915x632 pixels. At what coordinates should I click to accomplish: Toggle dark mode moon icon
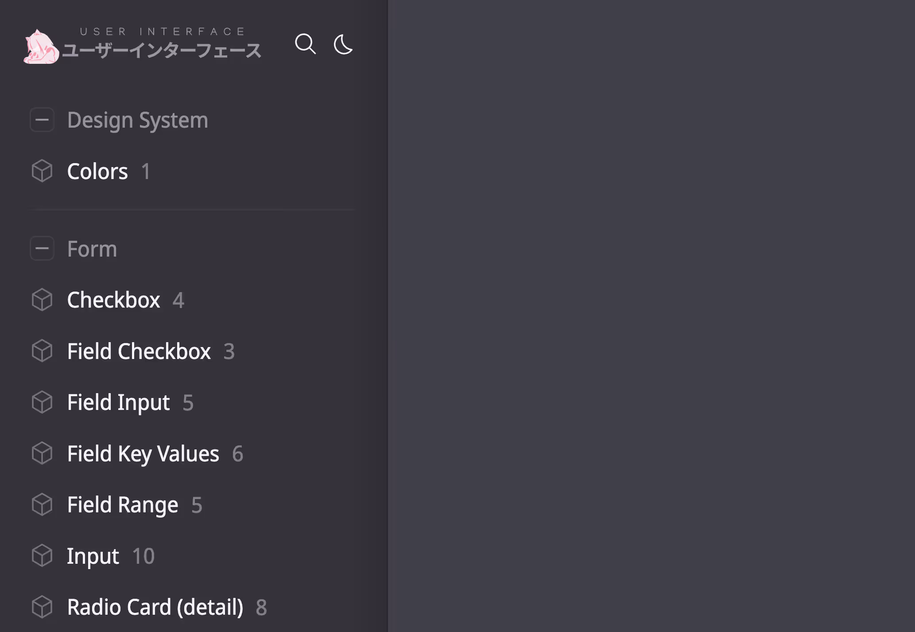tap(343, 44)
